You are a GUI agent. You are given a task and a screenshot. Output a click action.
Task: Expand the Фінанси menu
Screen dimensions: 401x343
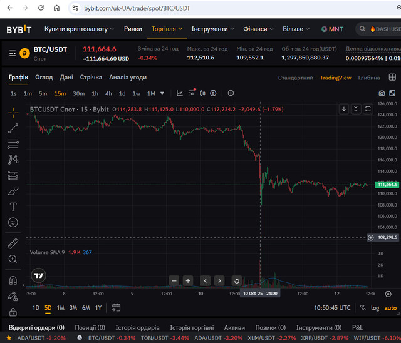coord(258,29)
